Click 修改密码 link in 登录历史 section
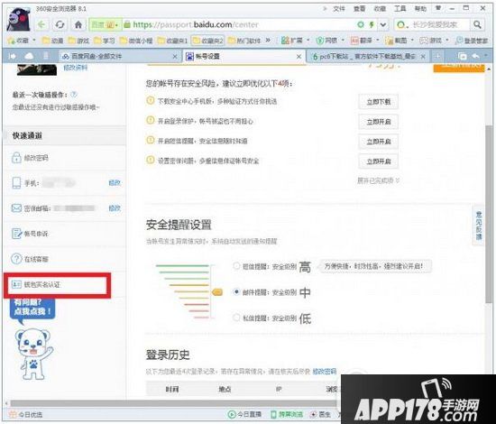 [x=325, y=371]
